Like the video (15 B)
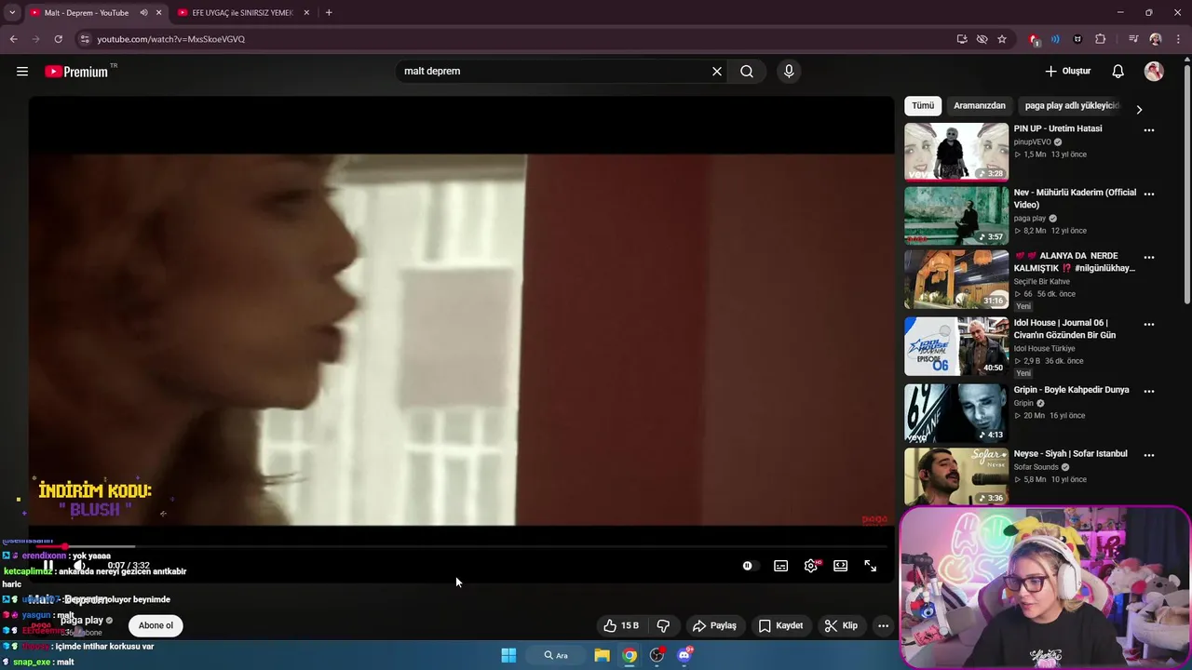The image size is (1192, 670). pyautogui.click(x=621, y=625)
